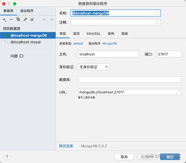Click the 项目数据源 heading
186x163 pixels.
point(11,29)
